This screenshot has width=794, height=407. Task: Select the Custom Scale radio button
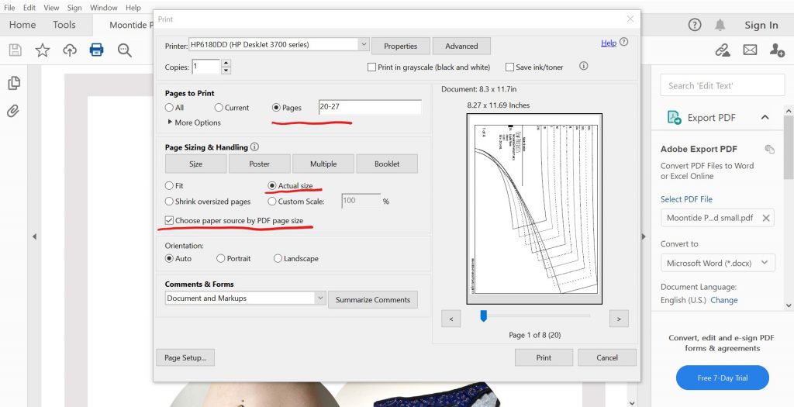coord(272,201)
